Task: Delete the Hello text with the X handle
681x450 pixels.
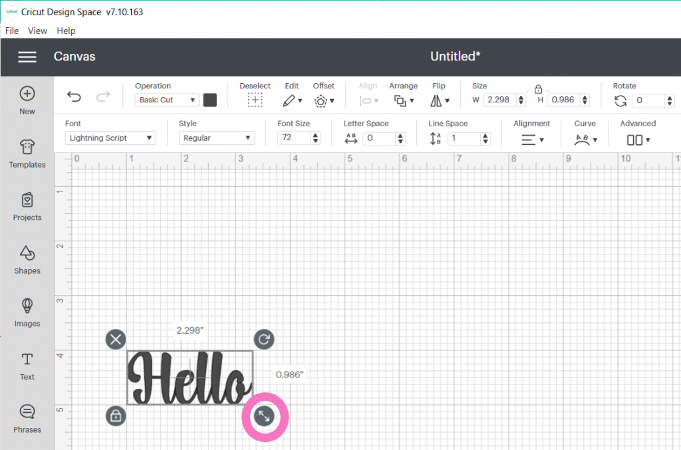Action: 116,340
